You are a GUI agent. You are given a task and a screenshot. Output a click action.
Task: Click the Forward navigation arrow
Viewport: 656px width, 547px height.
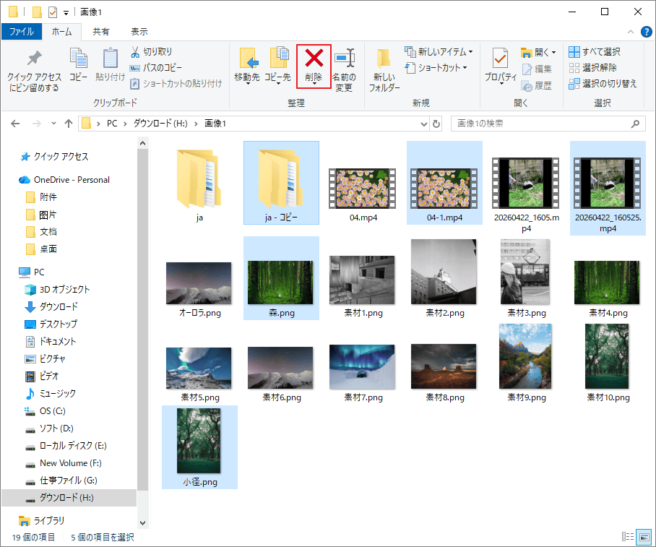coord(37,124)
